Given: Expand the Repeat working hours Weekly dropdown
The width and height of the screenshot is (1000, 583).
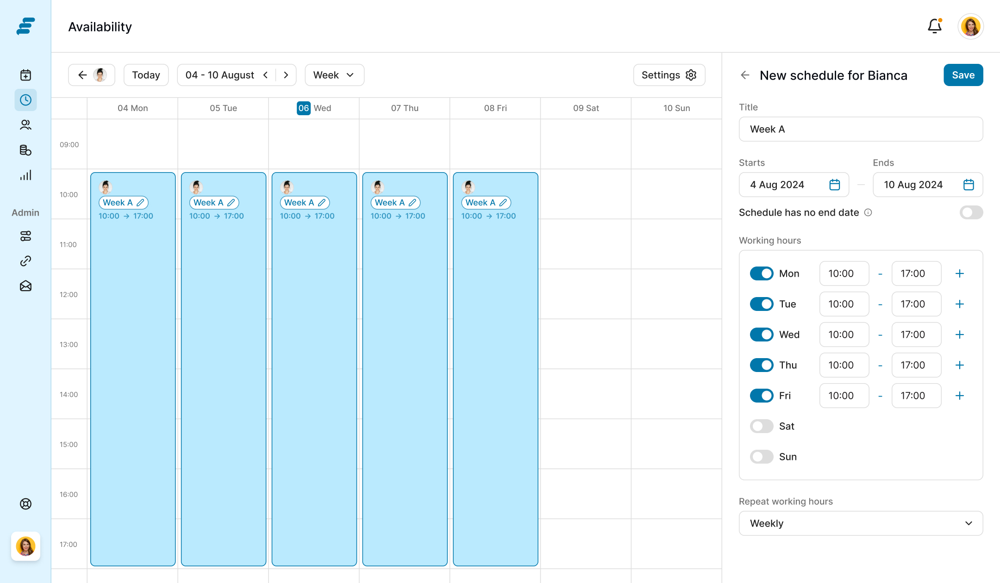Looking at the screenshot, I should click(x=861, y=523).
